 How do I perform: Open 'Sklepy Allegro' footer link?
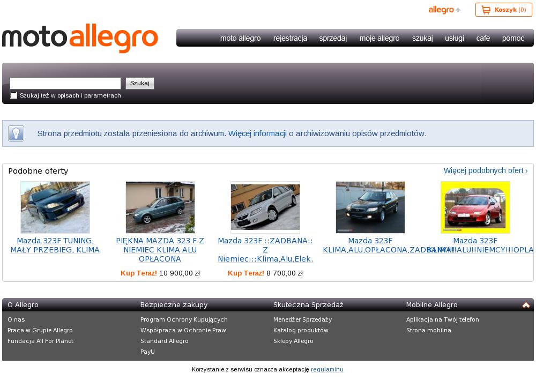point(293,341)
